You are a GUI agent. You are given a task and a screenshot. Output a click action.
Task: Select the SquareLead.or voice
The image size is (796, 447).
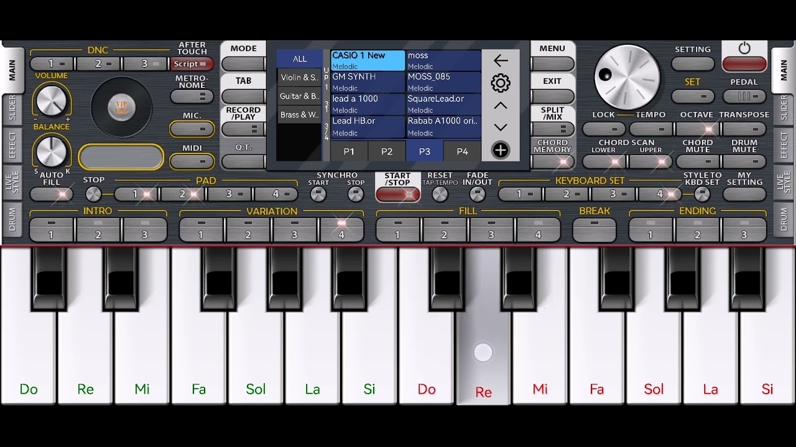coord(443,104)
